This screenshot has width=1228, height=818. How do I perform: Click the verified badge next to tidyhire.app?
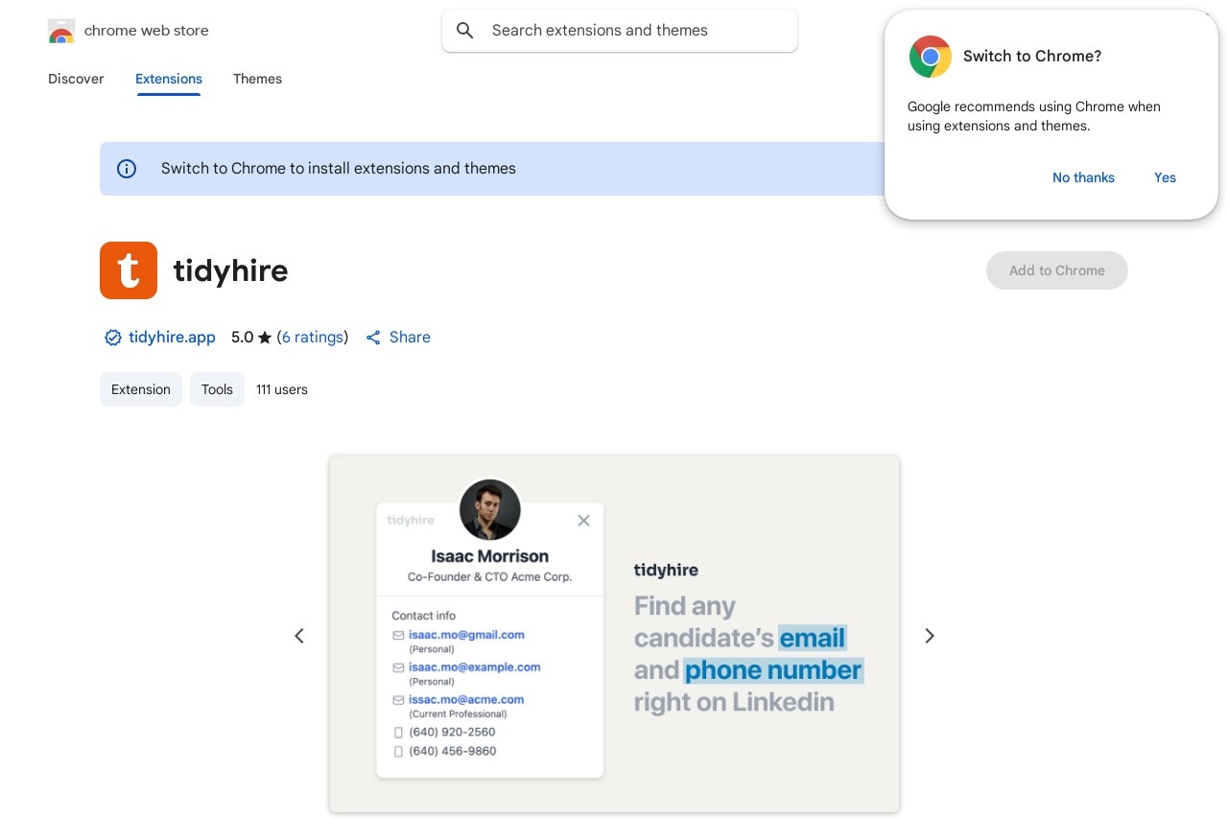[113, 338]
